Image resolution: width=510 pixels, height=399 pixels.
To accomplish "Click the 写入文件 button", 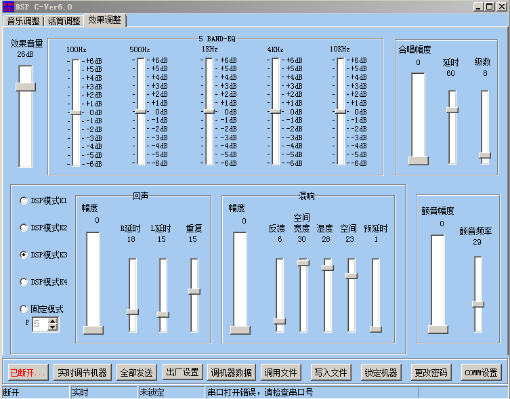I will [x=331, y=373].
